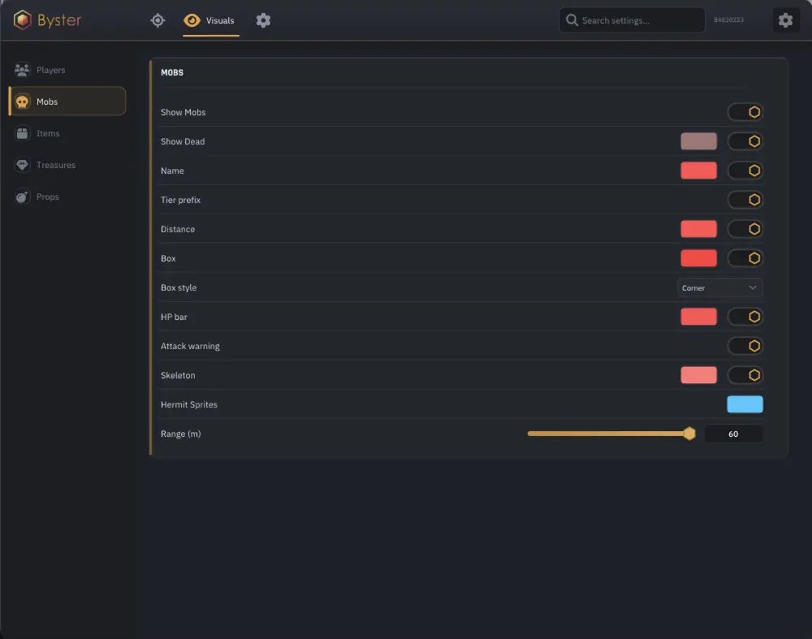Pick the Hermit Sprites blue swatch
This screenshot has width=812, height=639.
pyautogui.click(x=745, y=404)
